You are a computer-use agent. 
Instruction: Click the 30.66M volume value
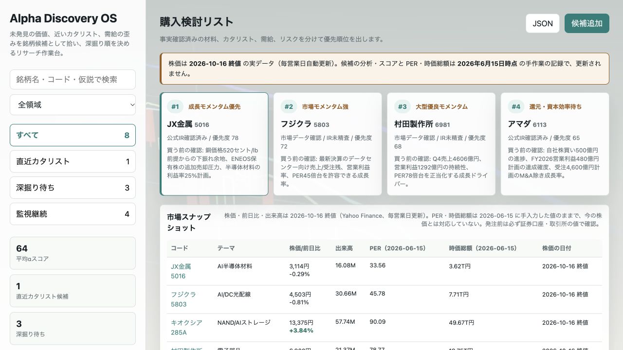point(346,294)
